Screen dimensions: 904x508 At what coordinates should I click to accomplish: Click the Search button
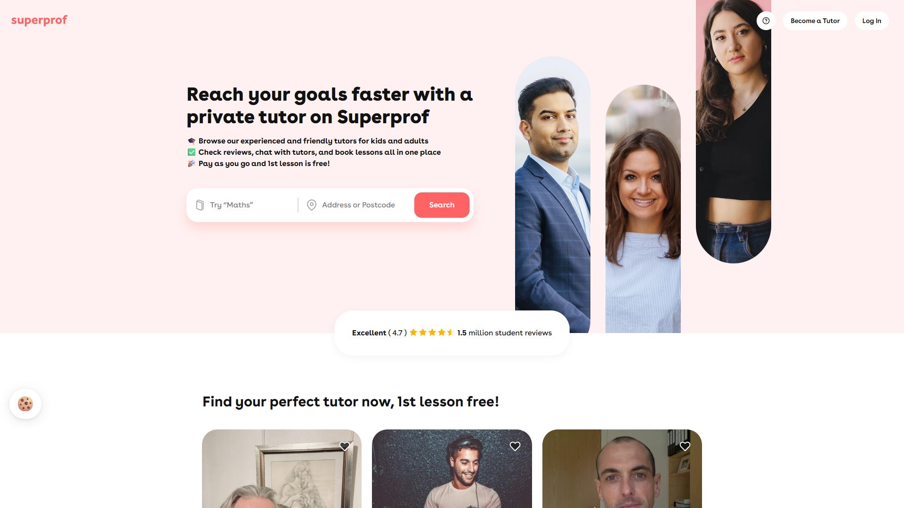pos(442,205)
